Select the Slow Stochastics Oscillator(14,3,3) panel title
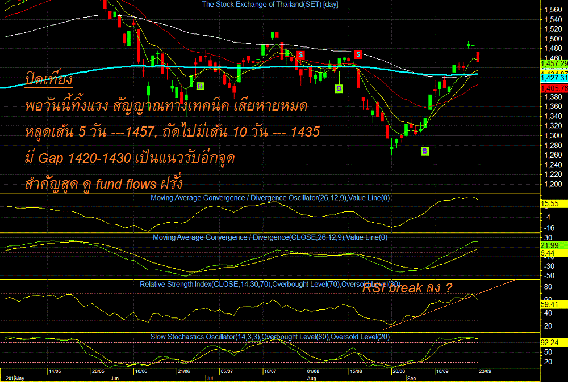 (x=270, y=337)
